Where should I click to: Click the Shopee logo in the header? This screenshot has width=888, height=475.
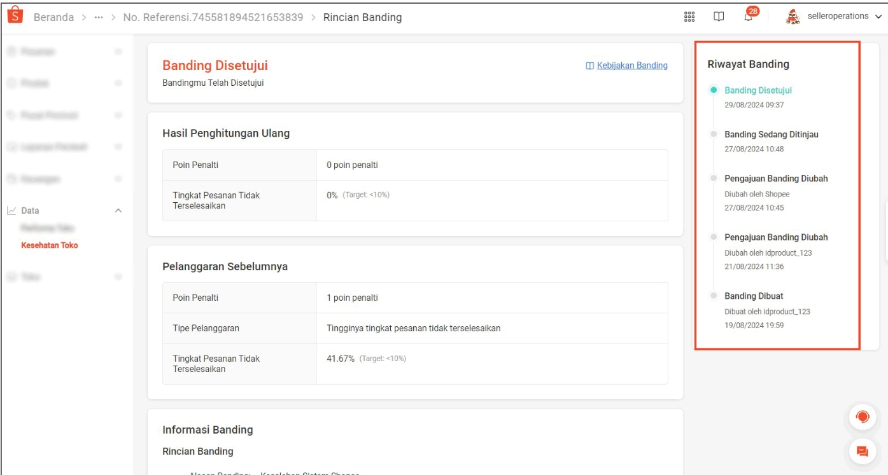coord(14,16)
